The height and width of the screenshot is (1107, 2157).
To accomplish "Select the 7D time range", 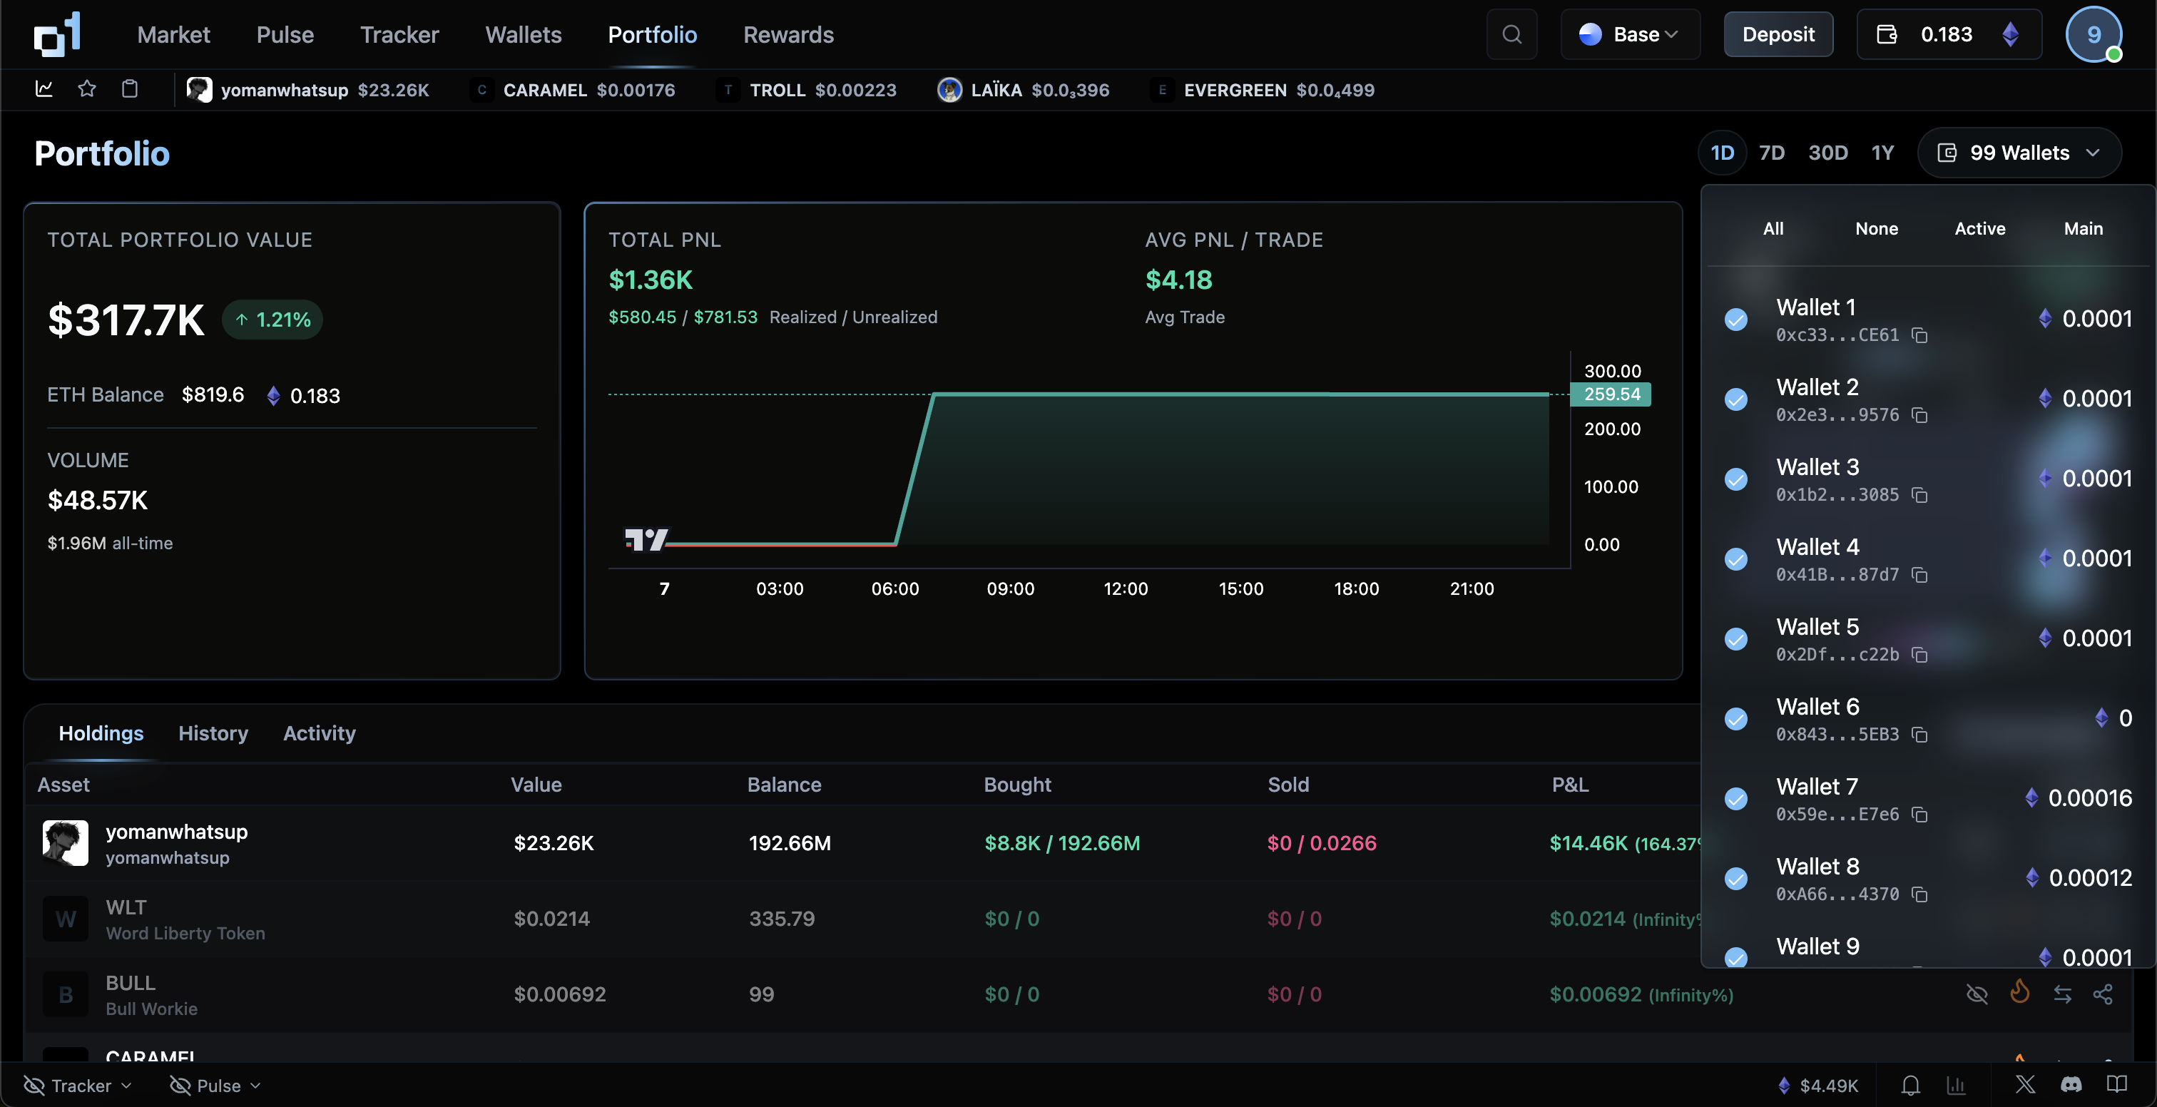I will coord(1771,153).
